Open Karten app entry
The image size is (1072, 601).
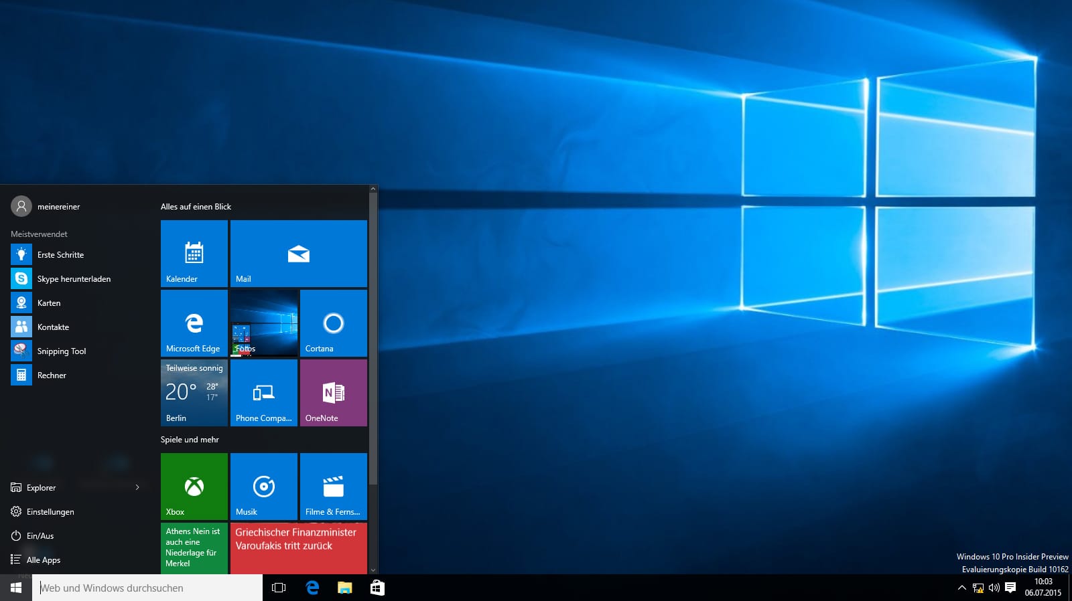[79, 303]
